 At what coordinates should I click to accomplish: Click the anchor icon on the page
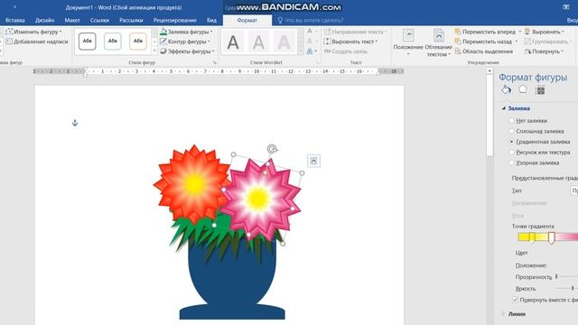(75, 123)
